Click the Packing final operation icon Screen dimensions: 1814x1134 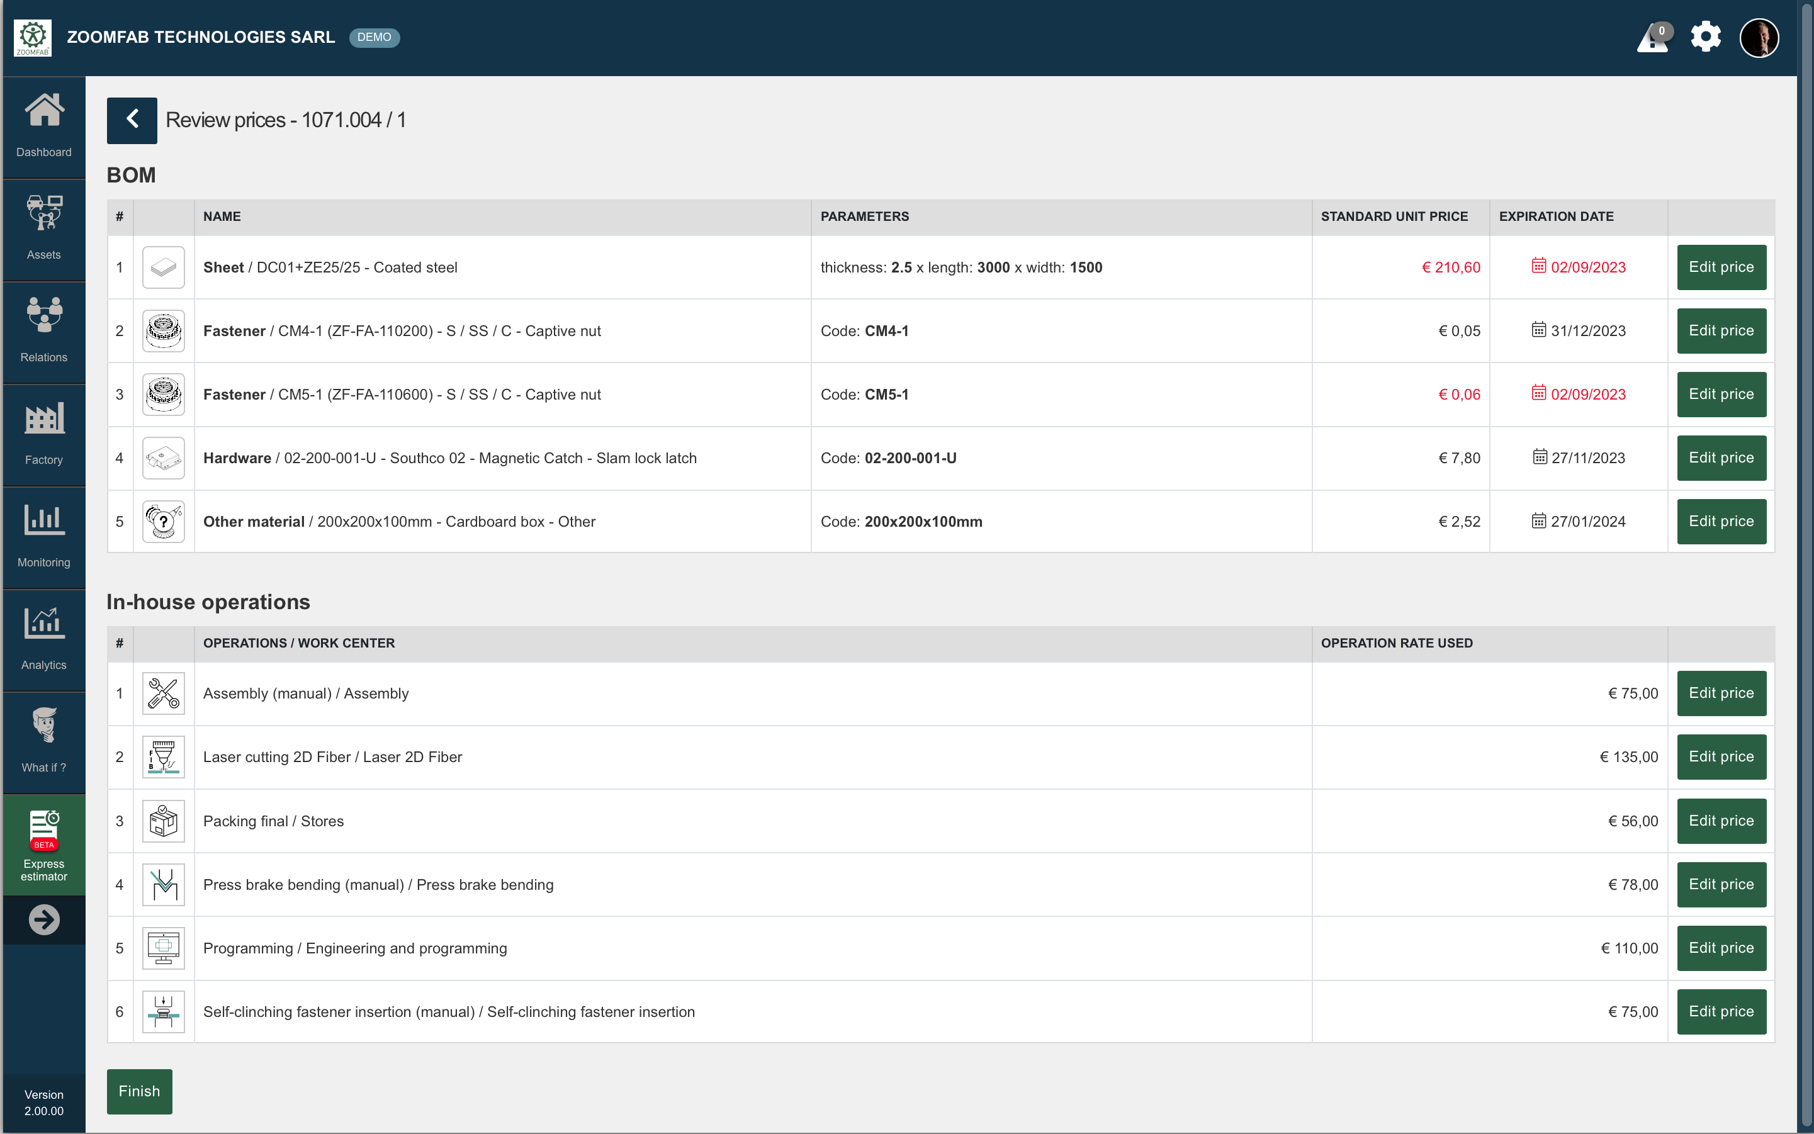click(x=164, y=821)
